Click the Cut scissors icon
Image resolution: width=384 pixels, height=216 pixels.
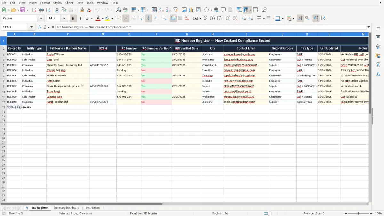[x=57, y=10]
